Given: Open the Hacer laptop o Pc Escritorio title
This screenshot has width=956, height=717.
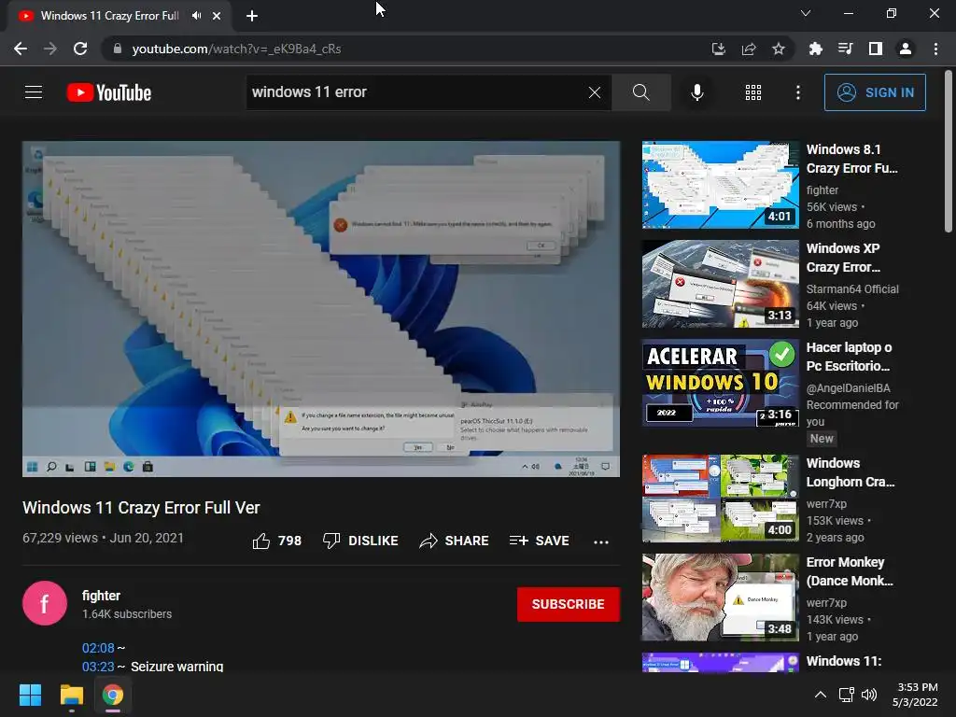Looking at the screenshot, I should coord(850,357).
